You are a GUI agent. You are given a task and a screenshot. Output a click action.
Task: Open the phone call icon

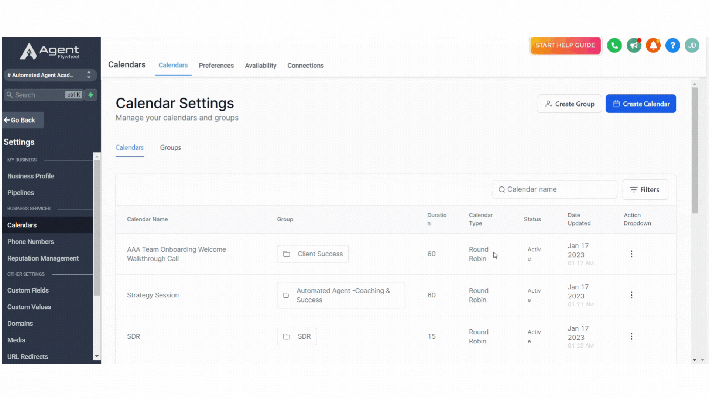point(614,45)
